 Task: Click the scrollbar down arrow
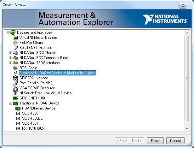pos(187,128)
